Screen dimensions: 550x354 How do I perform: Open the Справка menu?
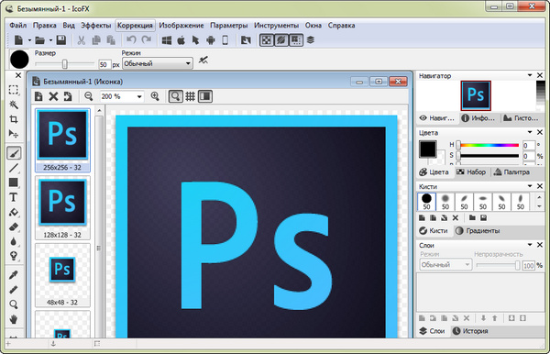(341, 26)
